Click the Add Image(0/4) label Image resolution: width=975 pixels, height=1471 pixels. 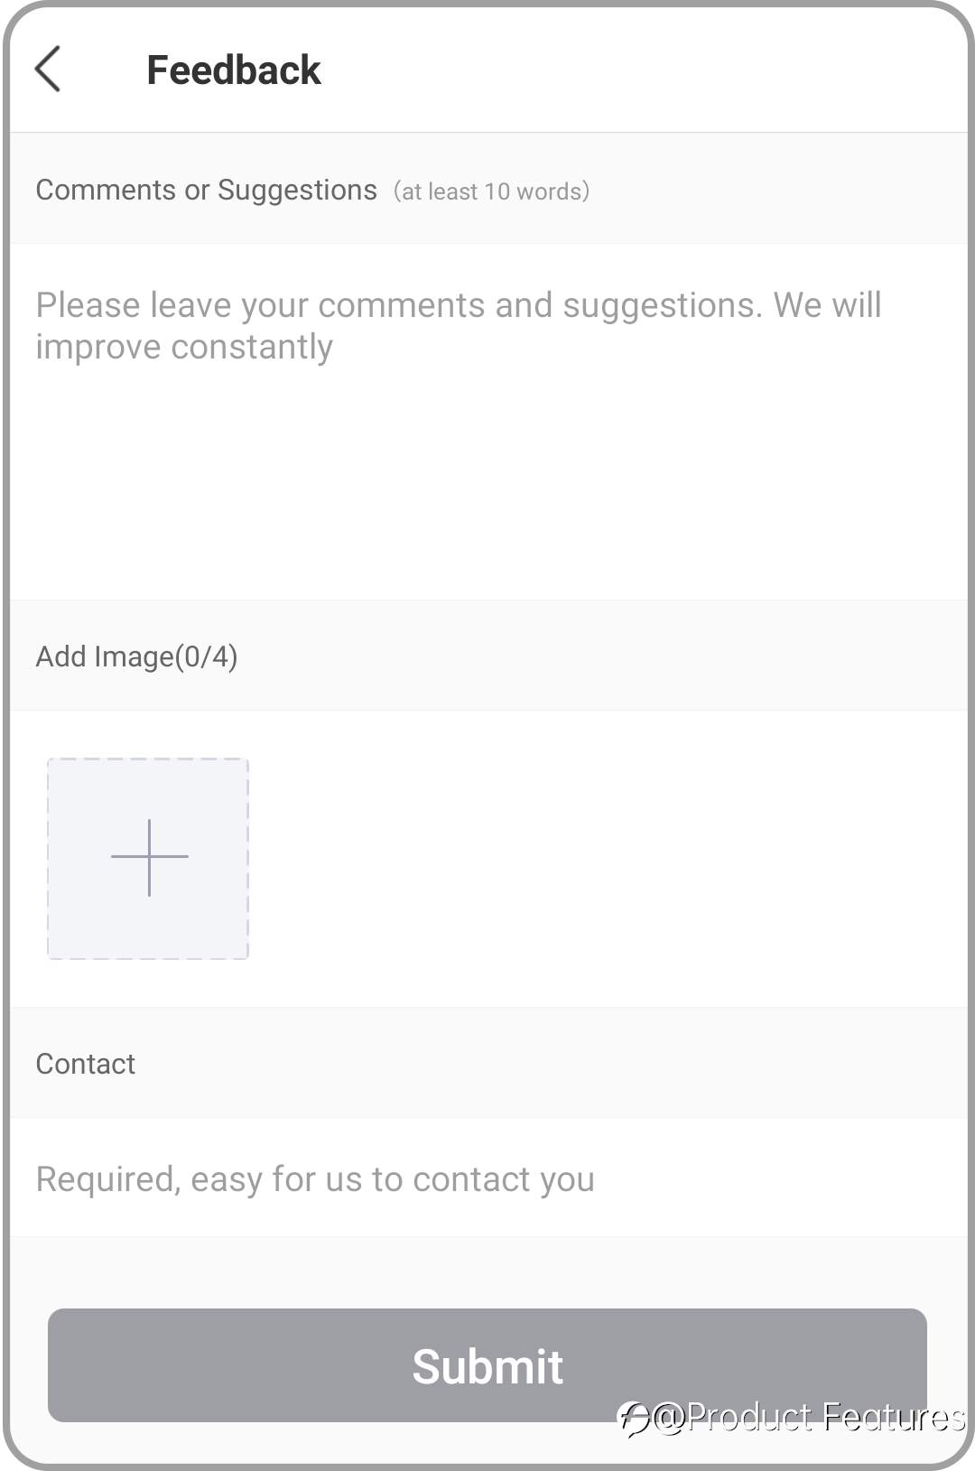coord(137,656)
